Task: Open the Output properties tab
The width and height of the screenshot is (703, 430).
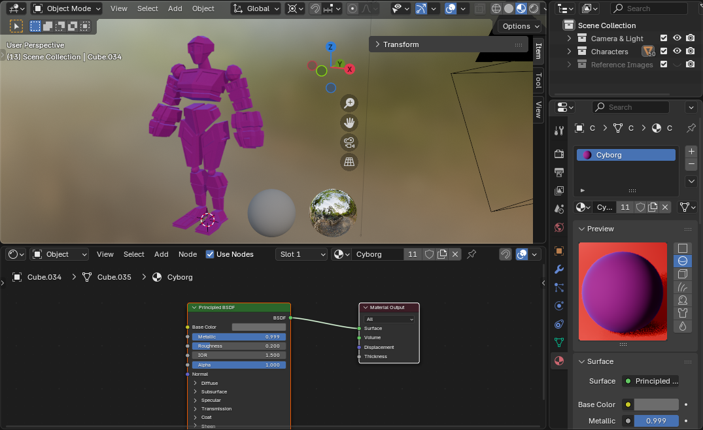Action: [x=559, y=173]
